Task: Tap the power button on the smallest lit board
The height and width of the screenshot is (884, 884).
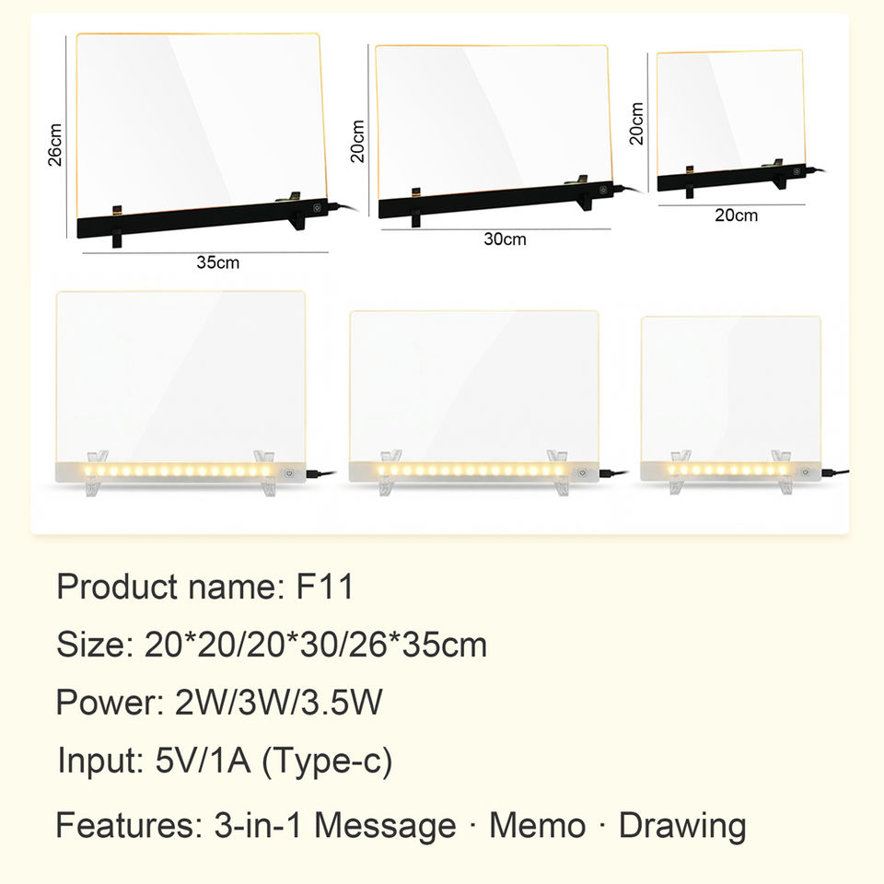Action: point(806,471)
